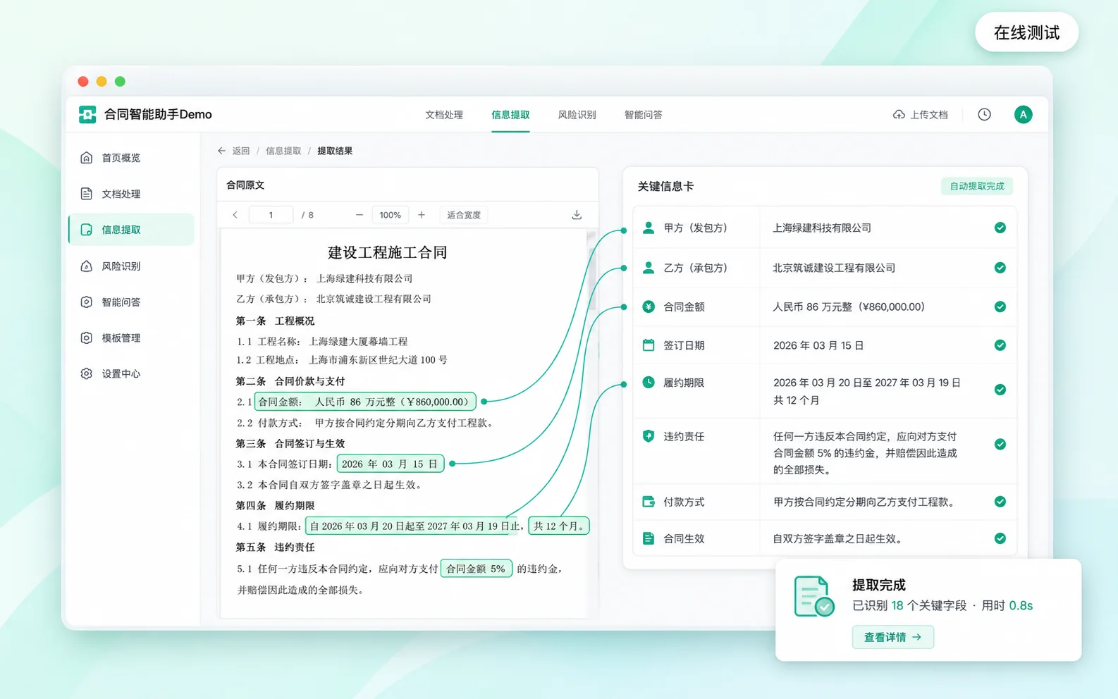Open 文档处理 in the sidebar
Screen dimensions: 1118x699
tap(131, 194)
